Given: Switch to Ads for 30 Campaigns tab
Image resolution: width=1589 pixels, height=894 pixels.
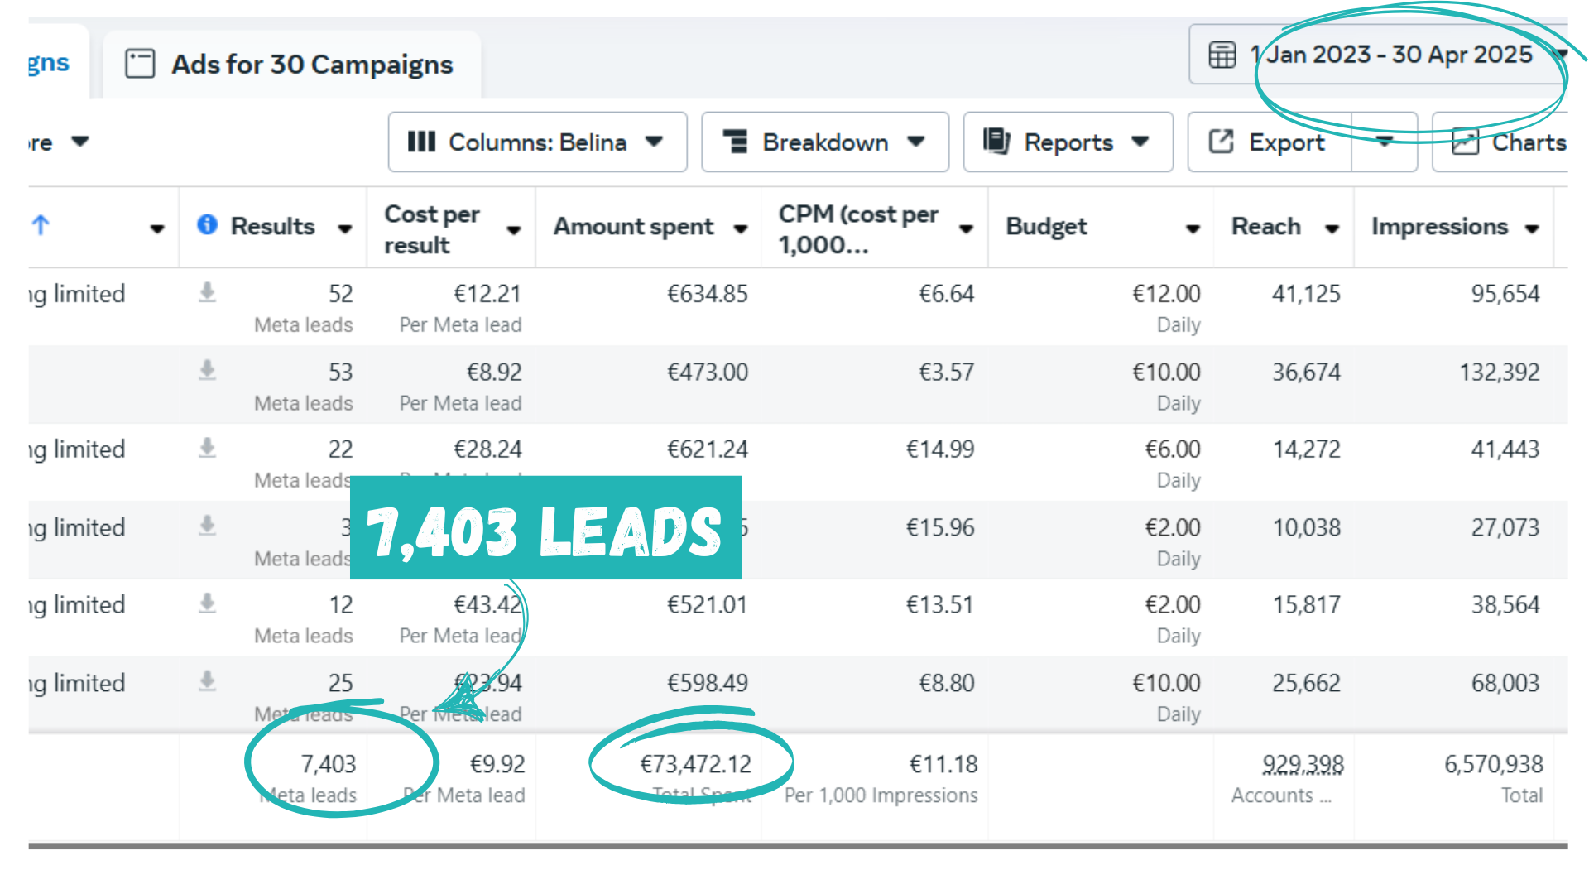Looking at the screenshot, I should coord(291,65).
